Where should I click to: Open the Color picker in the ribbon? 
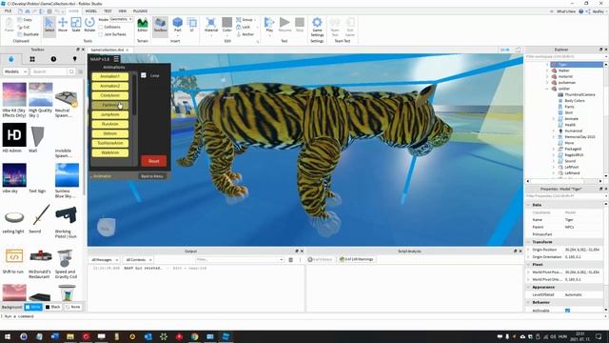(227, 26)
